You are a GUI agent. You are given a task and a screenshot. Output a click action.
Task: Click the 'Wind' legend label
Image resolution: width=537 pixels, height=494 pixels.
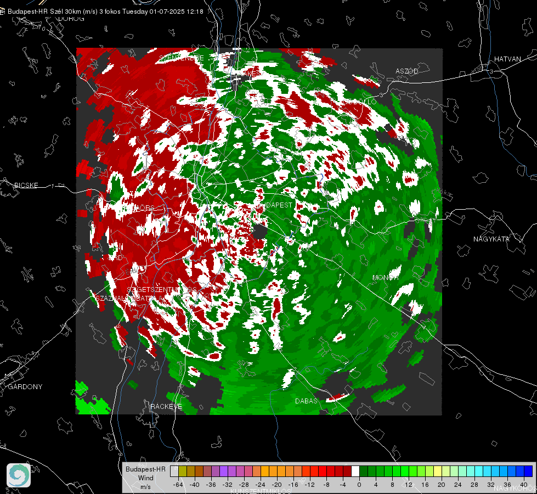145,478
